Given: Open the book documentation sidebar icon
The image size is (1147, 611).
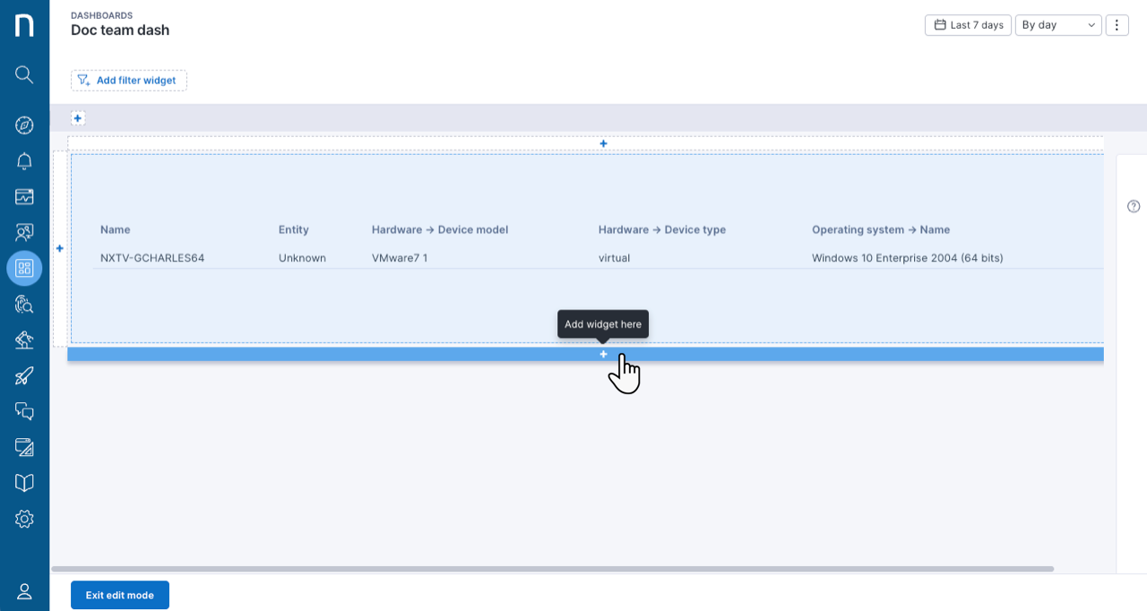Looking at the screenshot, I should coord(24,483).
